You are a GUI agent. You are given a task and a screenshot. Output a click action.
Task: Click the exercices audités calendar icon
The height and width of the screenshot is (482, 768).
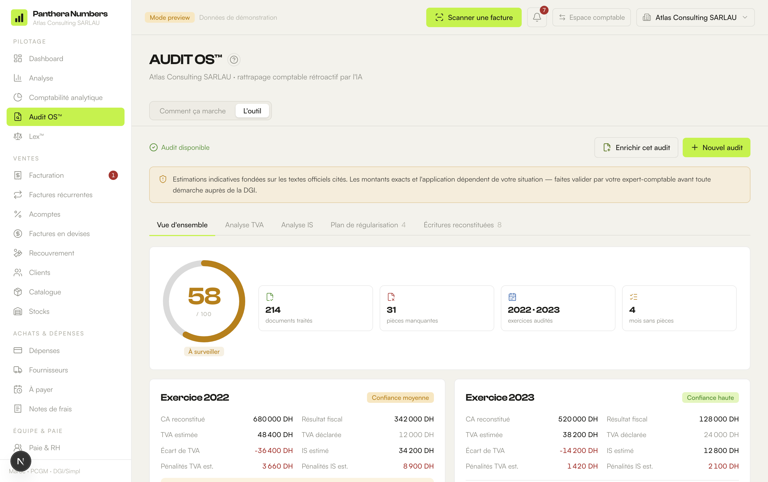point(512,297)
